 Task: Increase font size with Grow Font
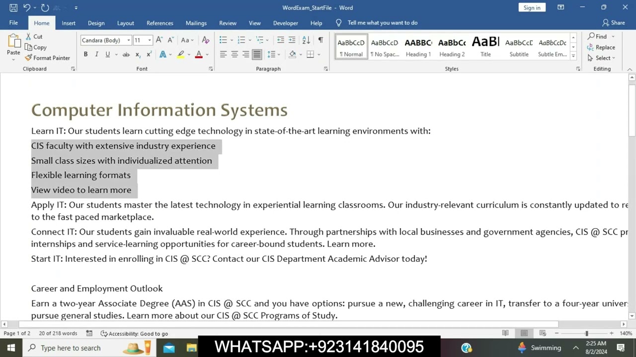[x=159, y=40]
